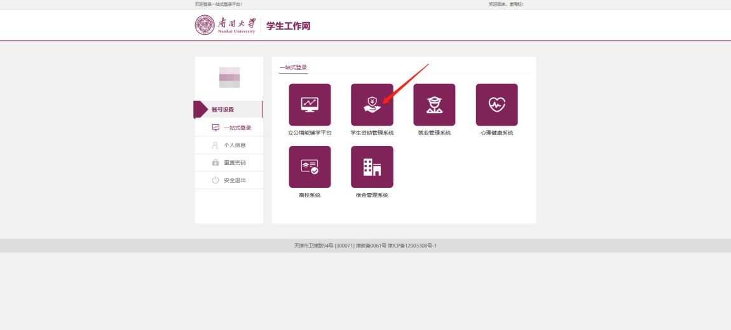Open the 就业管理系统 graduate icon
This screenshot has width=731, height=330.
[434, 105]
